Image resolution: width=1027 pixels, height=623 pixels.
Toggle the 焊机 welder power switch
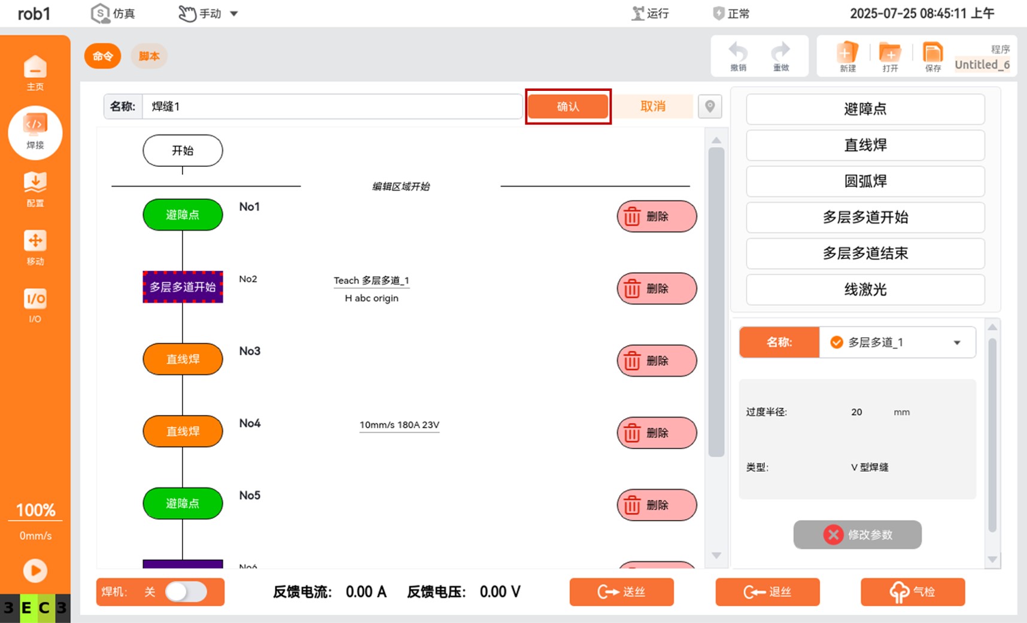point(186,592)
